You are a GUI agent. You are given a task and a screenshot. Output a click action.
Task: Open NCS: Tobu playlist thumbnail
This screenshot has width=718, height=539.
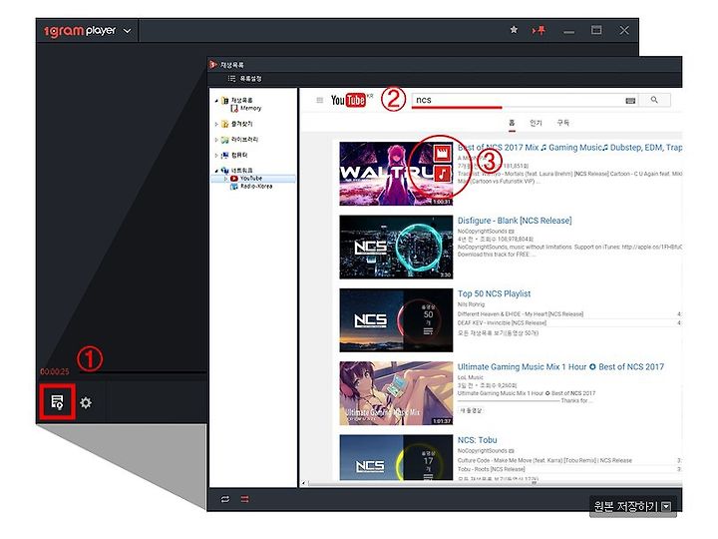tap(396, 457)
